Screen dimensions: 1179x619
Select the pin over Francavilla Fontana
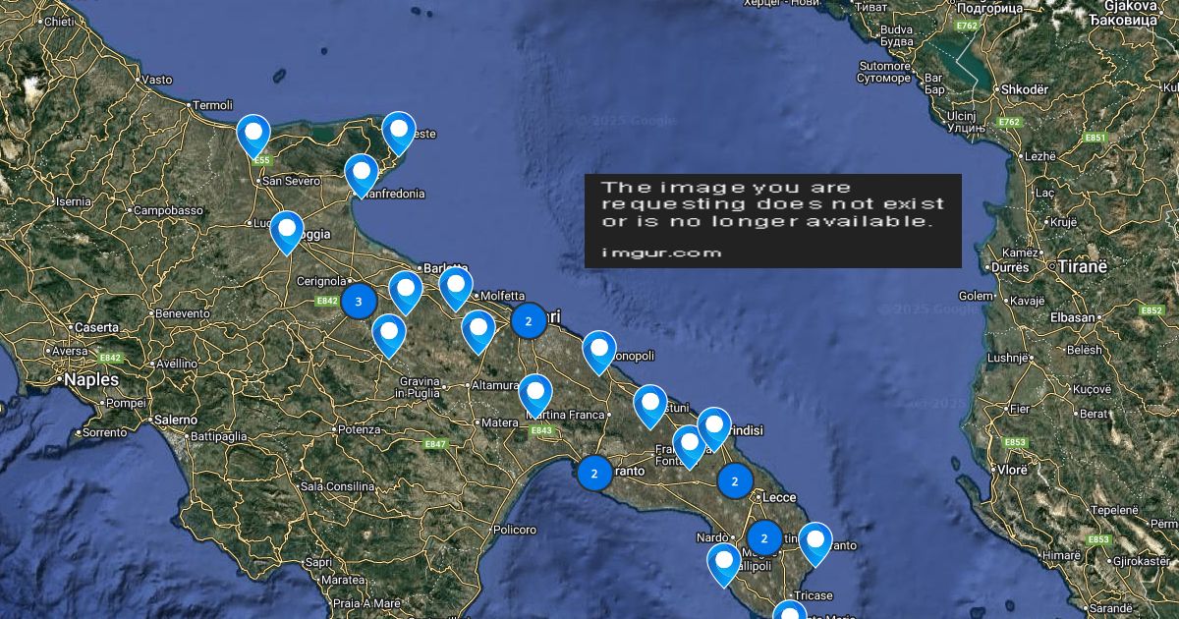(x=690, y=444)
